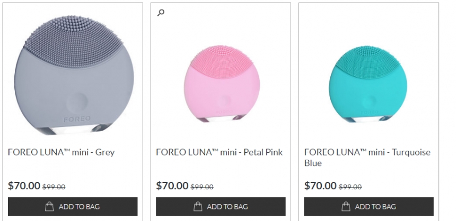Click the magnifier quick-view icon on Petal Pink card

point(161,13)
